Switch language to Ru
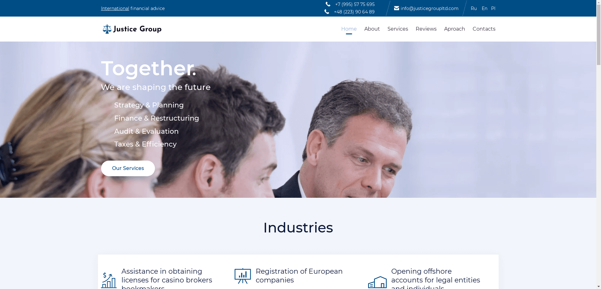Image resolution: width=601 pixels, height=289 pixels. [x=474, y=8]
